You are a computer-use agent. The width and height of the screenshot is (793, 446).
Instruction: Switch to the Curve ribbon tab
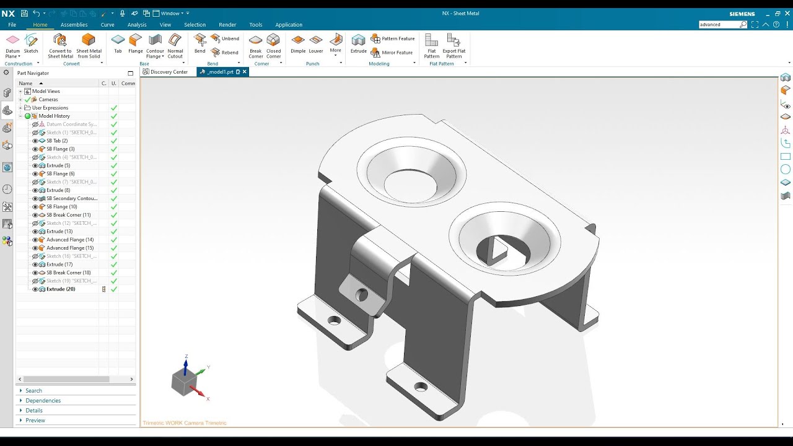pos(107,25)
